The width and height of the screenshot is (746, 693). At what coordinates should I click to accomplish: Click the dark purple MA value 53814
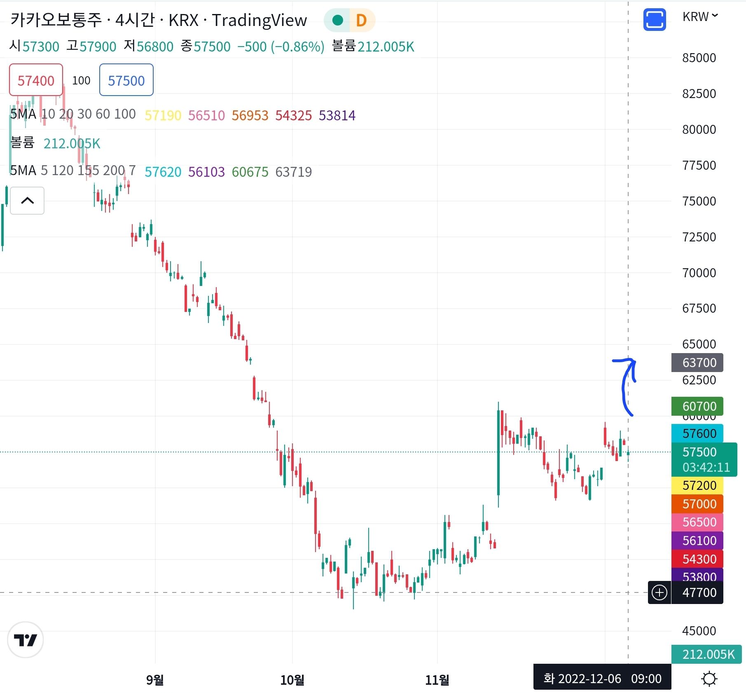coord(337,115)
